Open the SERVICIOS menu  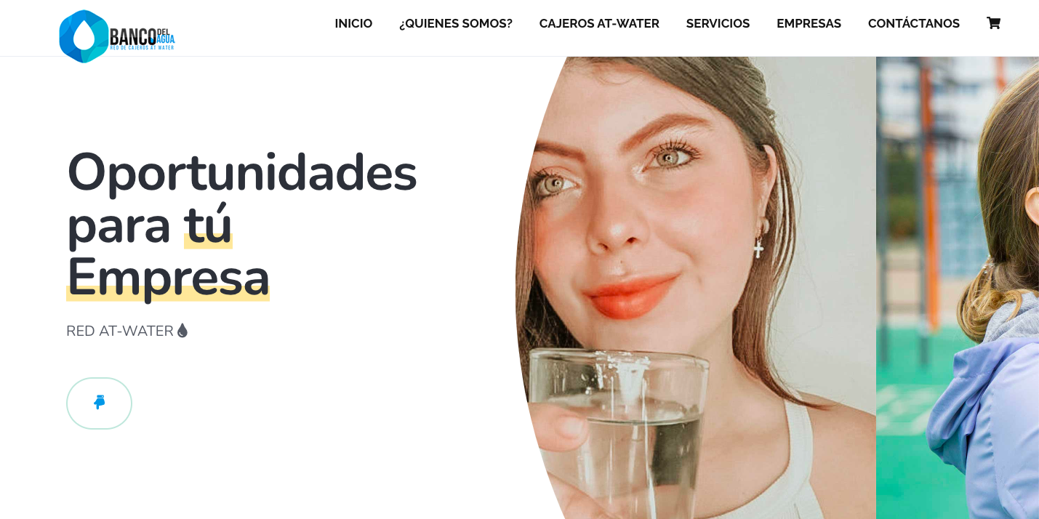tap(718, 23)
